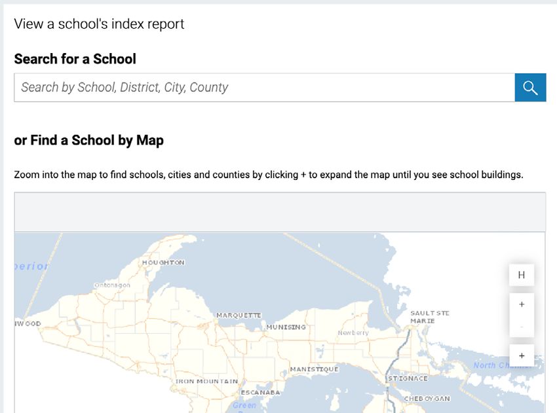Select the Manistique label on the map

(x=314, y=369)
